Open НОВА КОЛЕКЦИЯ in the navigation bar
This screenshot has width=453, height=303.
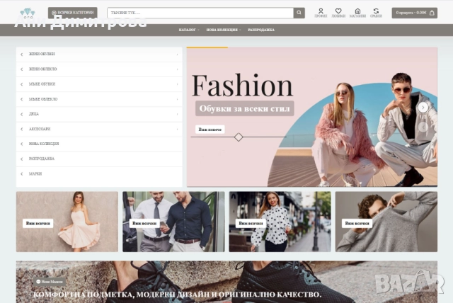(x=222, y=30)
